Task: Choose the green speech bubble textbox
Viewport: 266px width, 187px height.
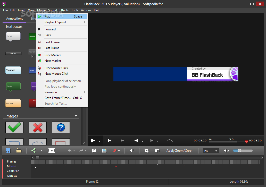Action: pos(13,87)
